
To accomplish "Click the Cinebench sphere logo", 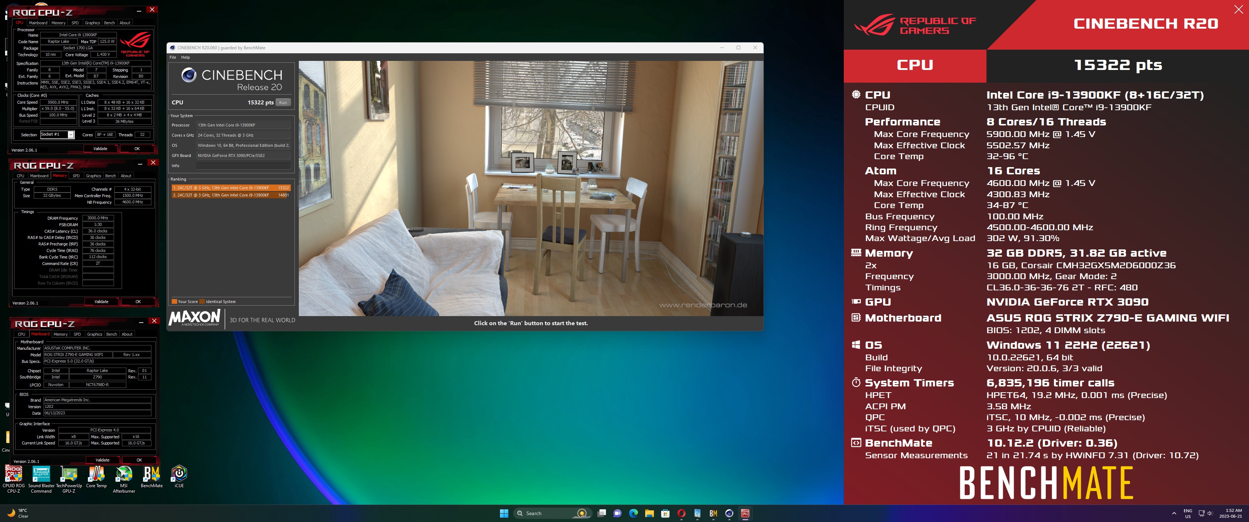I will click(188, 75).
